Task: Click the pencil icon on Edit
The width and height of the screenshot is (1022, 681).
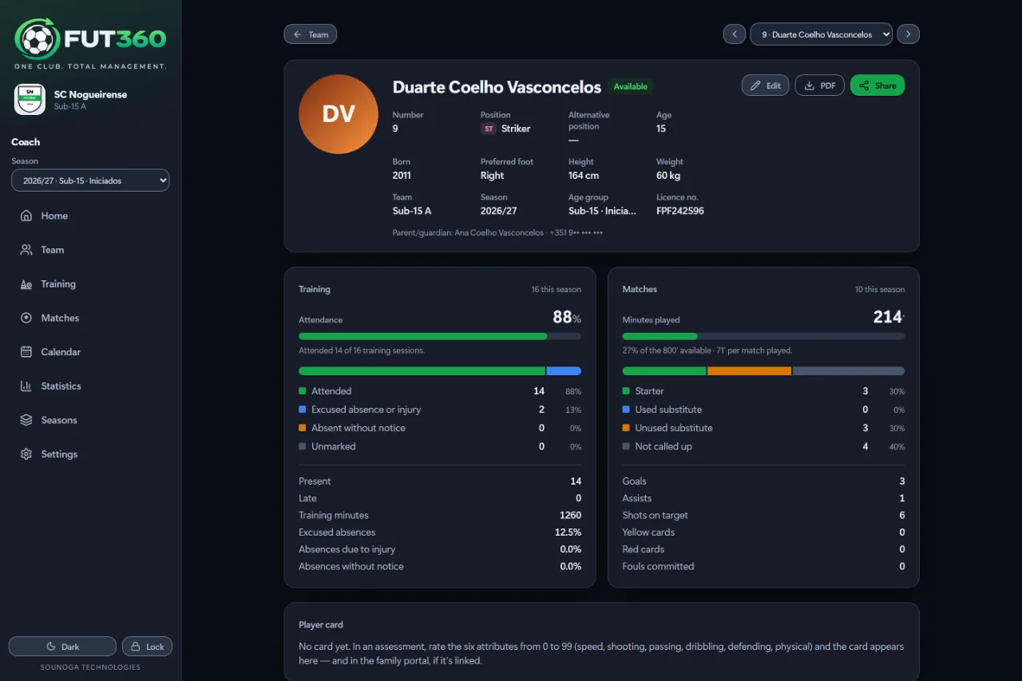Action: (755, 85)
